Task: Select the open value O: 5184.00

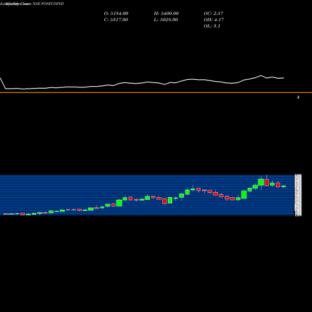Action: pos(116,14)
